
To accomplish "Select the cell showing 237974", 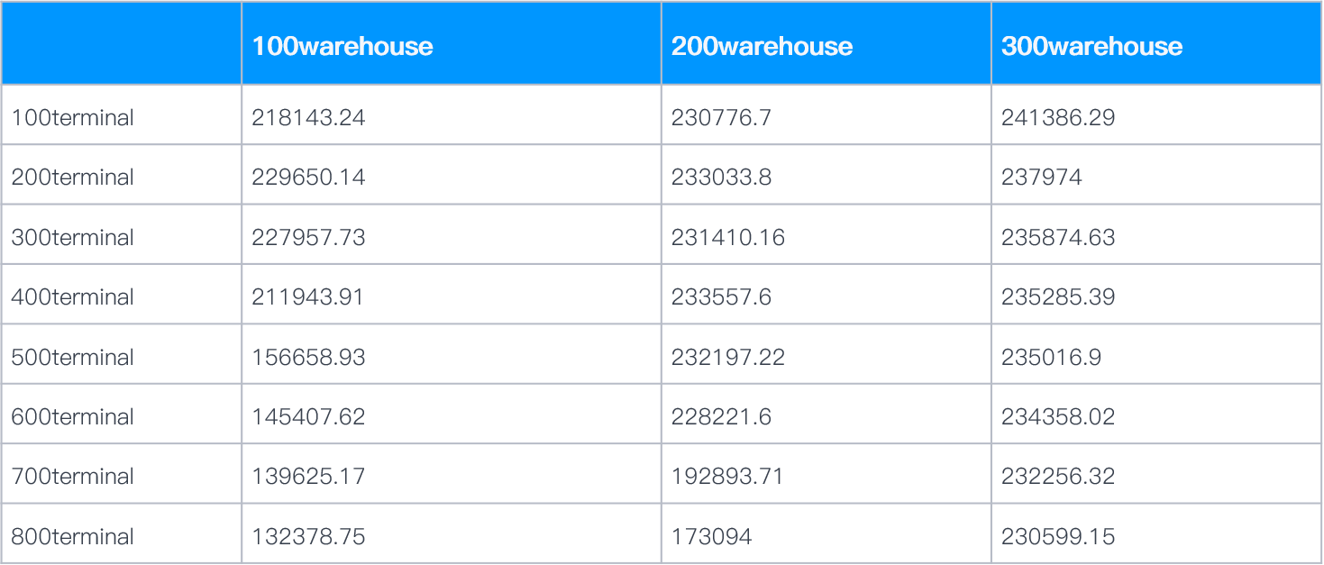I will point(1156,178).
